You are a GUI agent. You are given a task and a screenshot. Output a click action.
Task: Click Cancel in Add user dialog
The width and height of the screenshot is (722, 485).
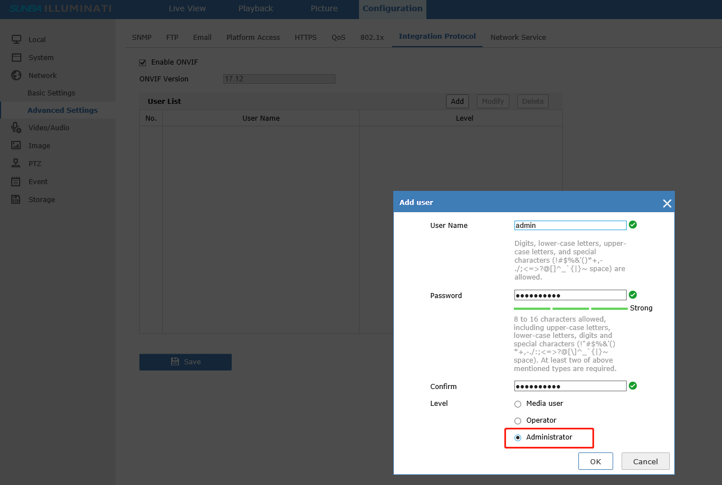(x=646, y=461)
